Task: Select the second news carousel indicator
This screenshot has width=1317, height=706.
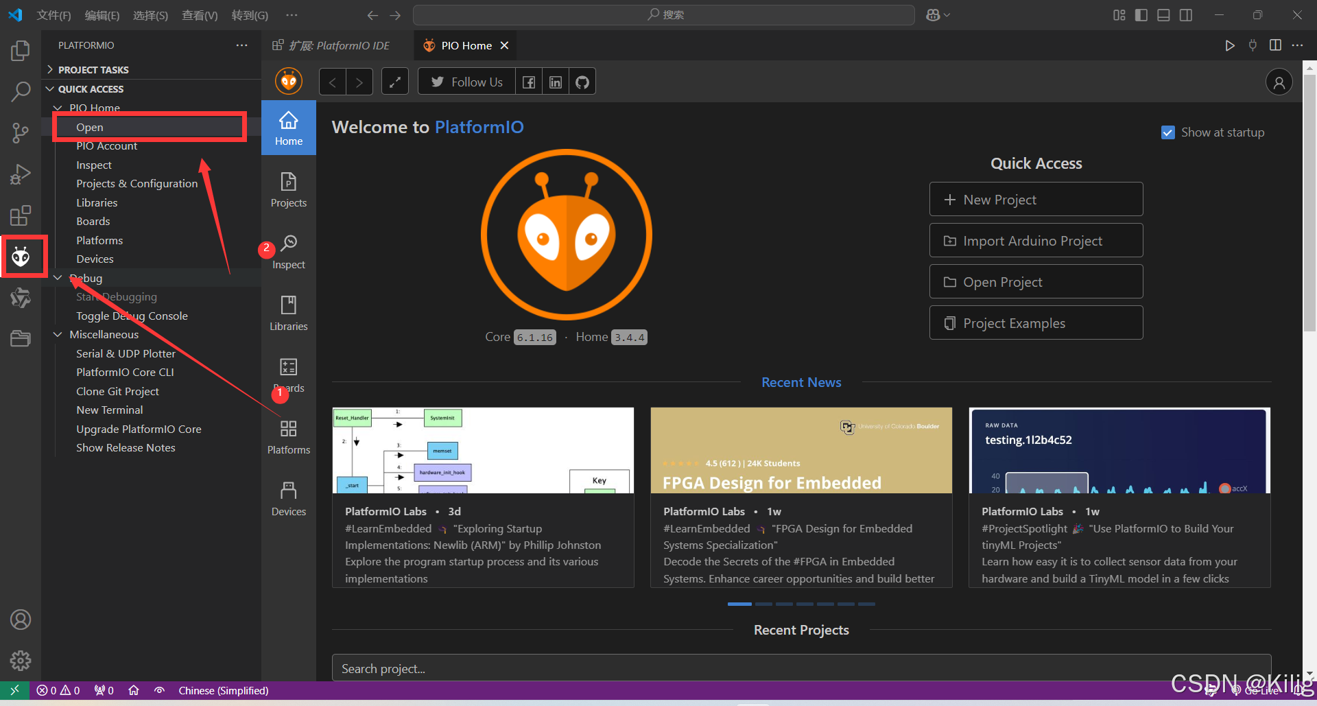Action: tap(763, 604)
